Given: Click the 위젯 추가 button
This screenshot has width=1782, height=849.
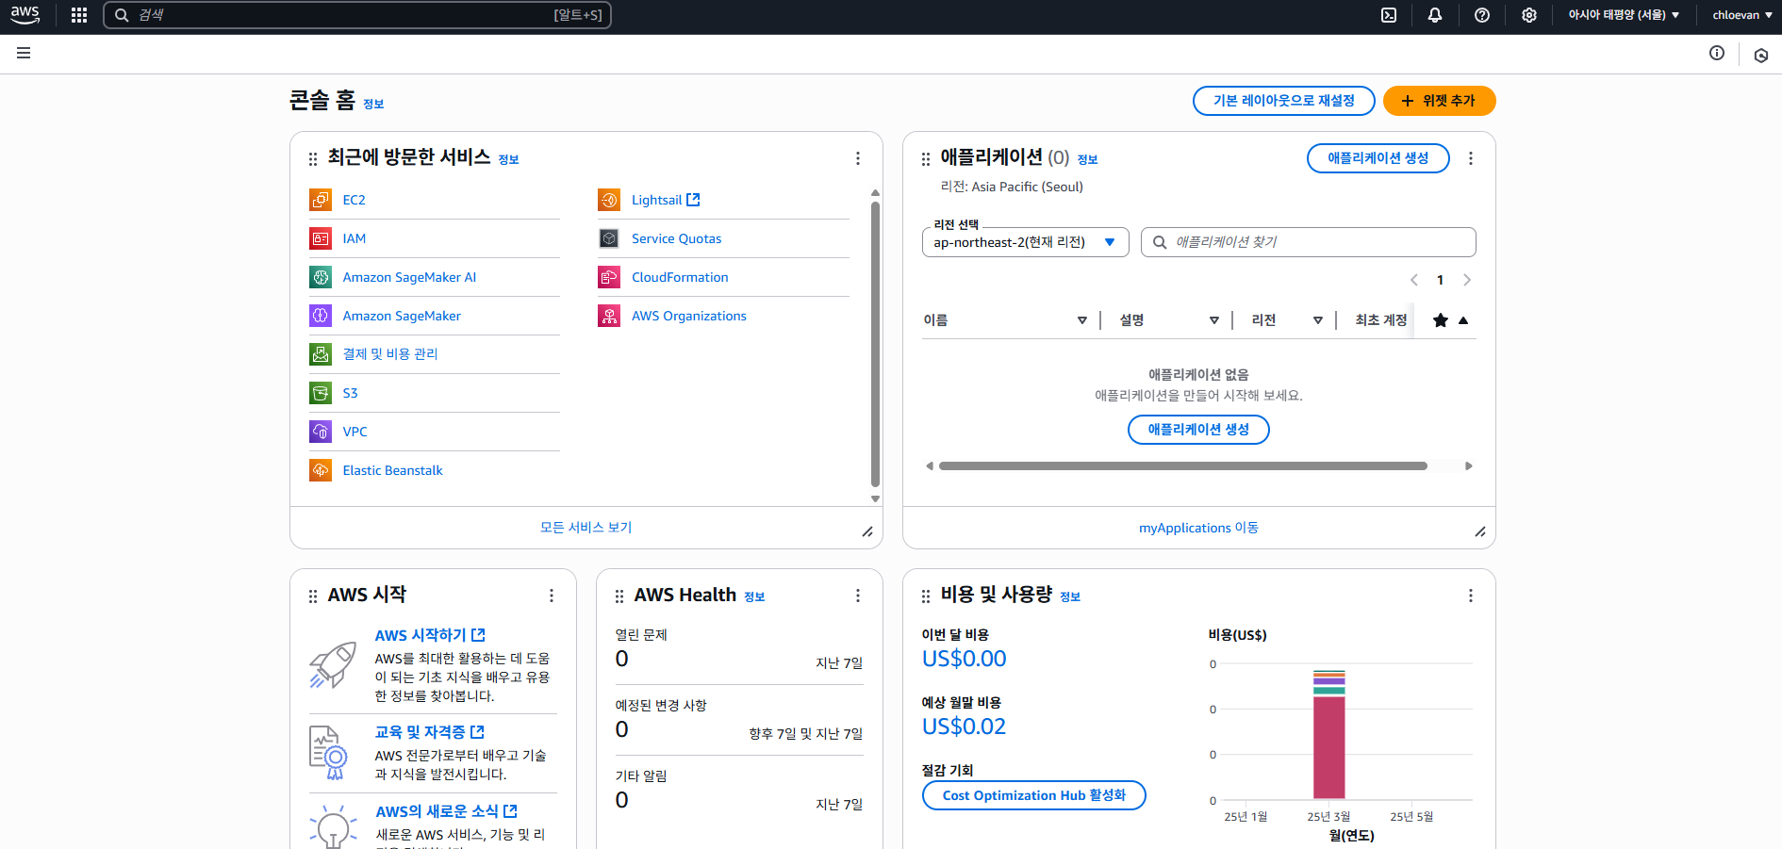Looking at the screenshot, I should click(1439, 101).
